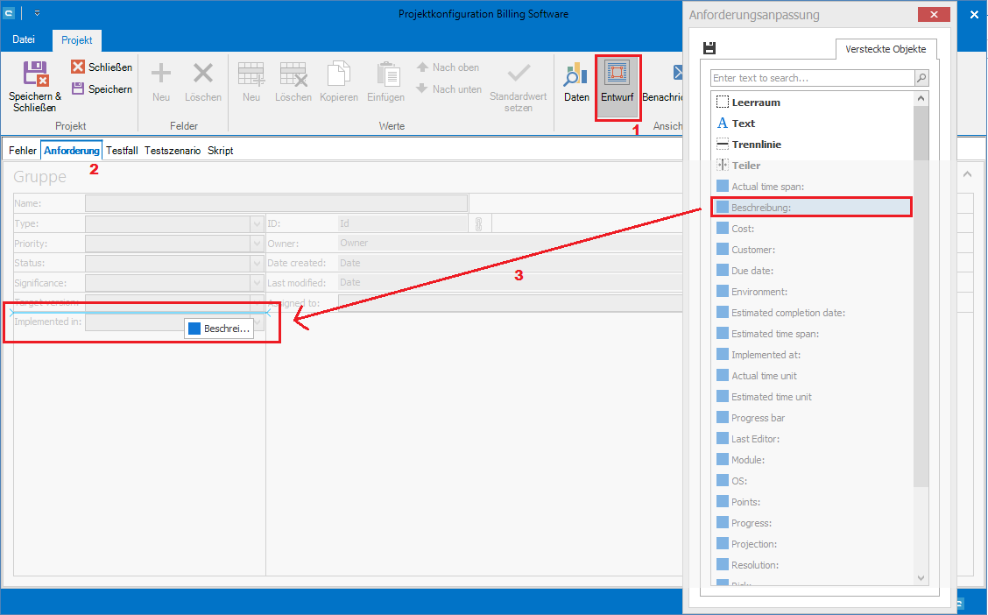Collapse the Gruppe section chevron
The width and height of the screenshot is (988, 615).
pos(967,174)
